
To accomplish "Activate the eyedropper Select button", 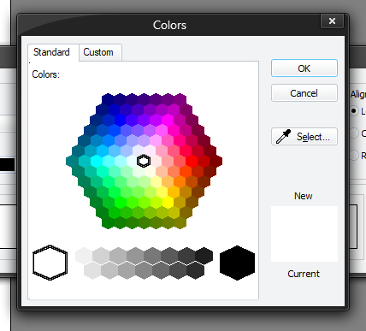I will point(304,137).
